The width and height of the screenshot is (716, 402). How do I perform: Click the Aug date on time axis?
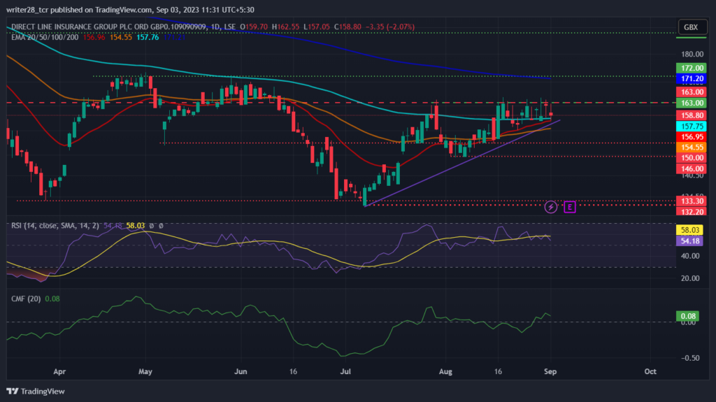445,371
